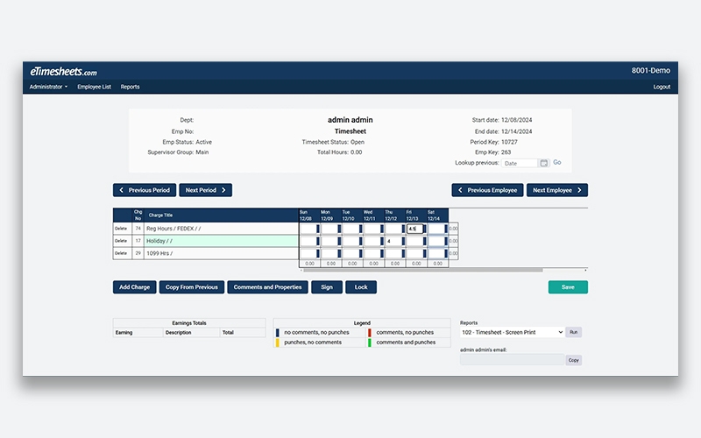Focus the Lookup previous Date field

click(x=519, y=163)
